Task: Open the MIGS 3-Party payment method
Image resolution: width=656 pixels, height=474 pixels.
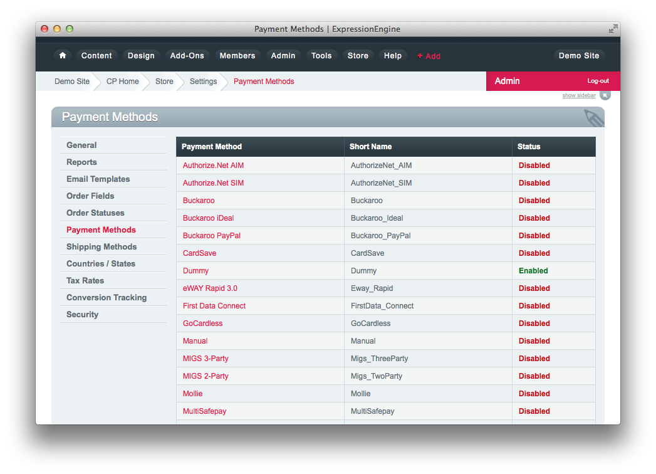Action: pyautogui.click(x=206, y=359)
